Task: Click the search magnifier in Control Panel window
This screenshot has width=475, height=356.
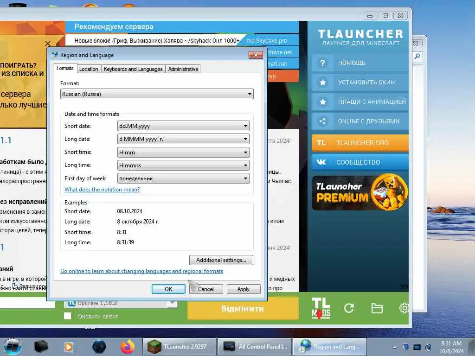Action: pos(418,56)
